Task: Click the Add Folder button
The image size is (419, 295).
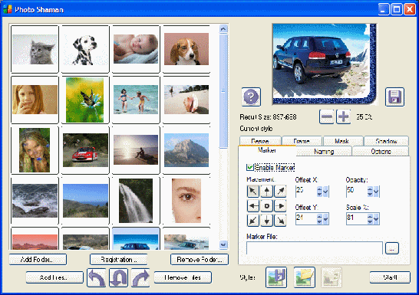Action: pos(38,259)
